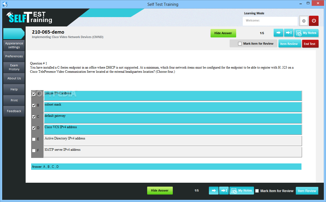Click the Welcome input field

[270, 21]
